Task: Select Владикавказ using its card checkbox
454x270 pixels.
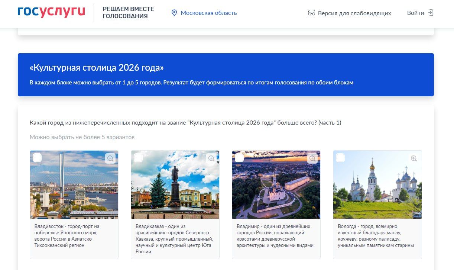Action: point(138,157)
